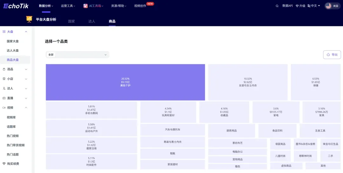Switch to the 达人 tab
The width and height of the screenshot is (343, 173).
(92, 21)
